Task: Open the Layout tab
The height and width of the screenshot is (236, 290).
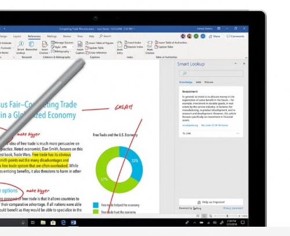Action: click(17, 37)
